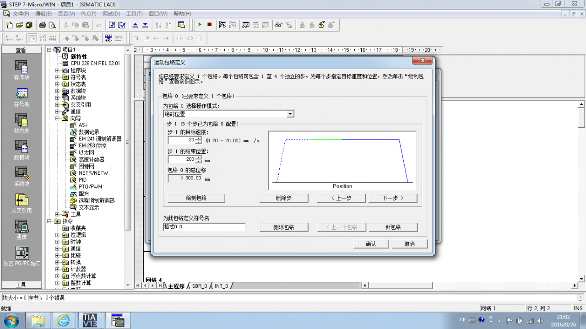The width and height of the screenshot is (586, 329).
Task: Click the Print toolbar icon
Action: pyautogui.click(x=42, y=25)
